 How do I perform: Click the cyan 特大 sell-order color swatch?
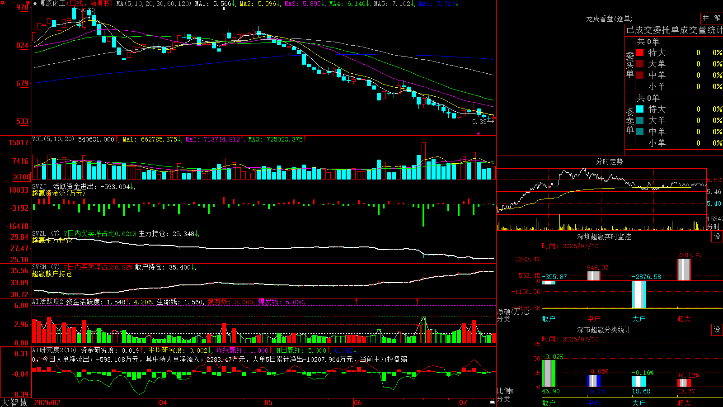click(640, 109)
